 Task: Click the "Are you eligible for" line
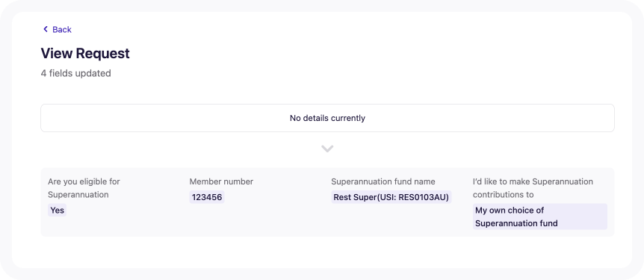point(84,181)
